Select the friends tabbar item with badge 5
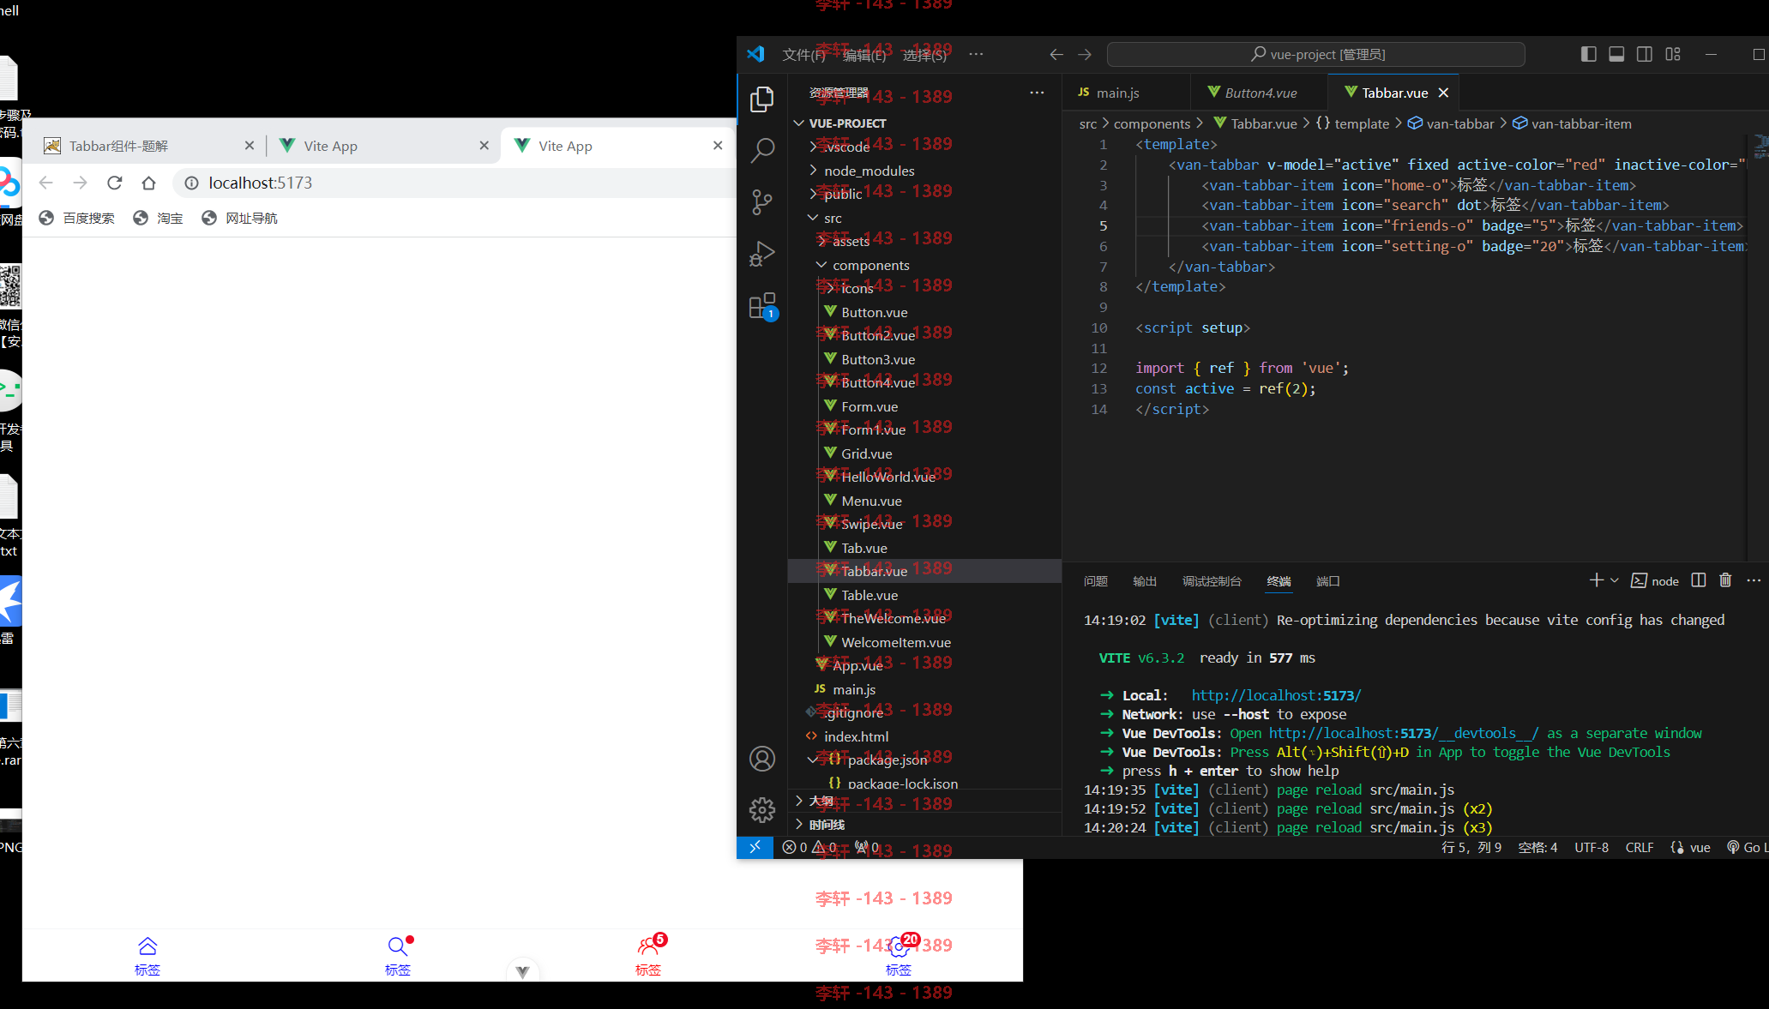 pos(649,956)
